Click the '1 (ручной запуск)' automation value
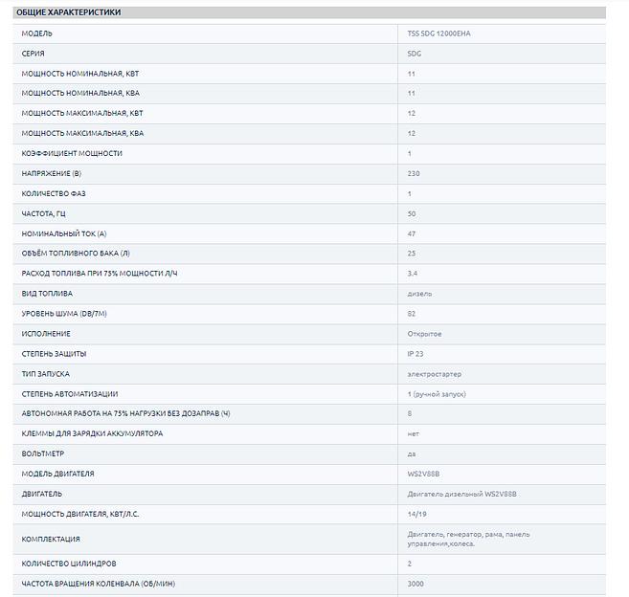 436,393
